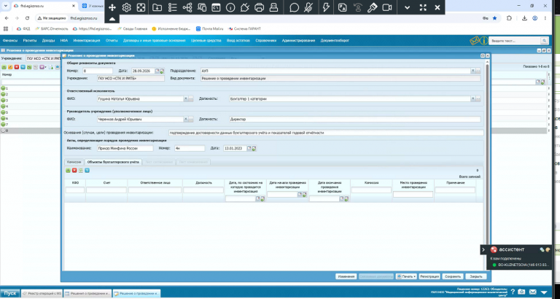Open the Справочники menu

265,41
